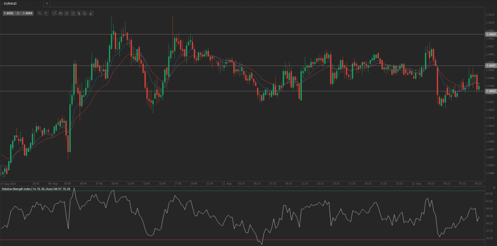
Task: Click the 1.4436 sell price button
Action: (x=8, y=13)
